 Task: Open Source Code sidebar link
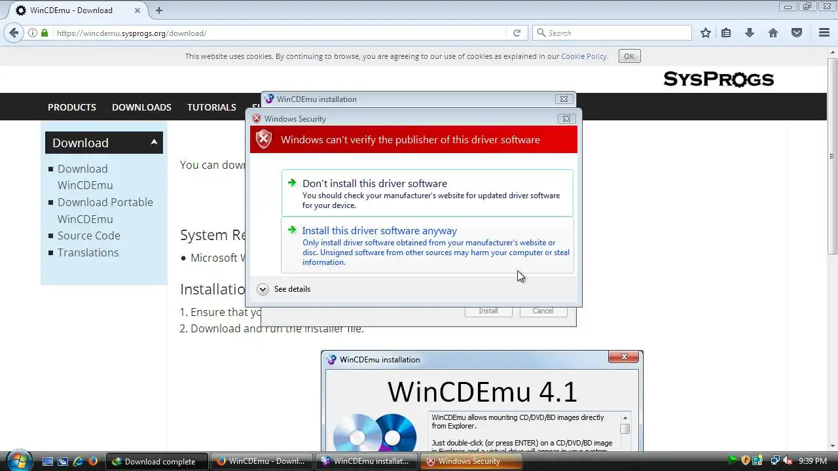point(89,235)
